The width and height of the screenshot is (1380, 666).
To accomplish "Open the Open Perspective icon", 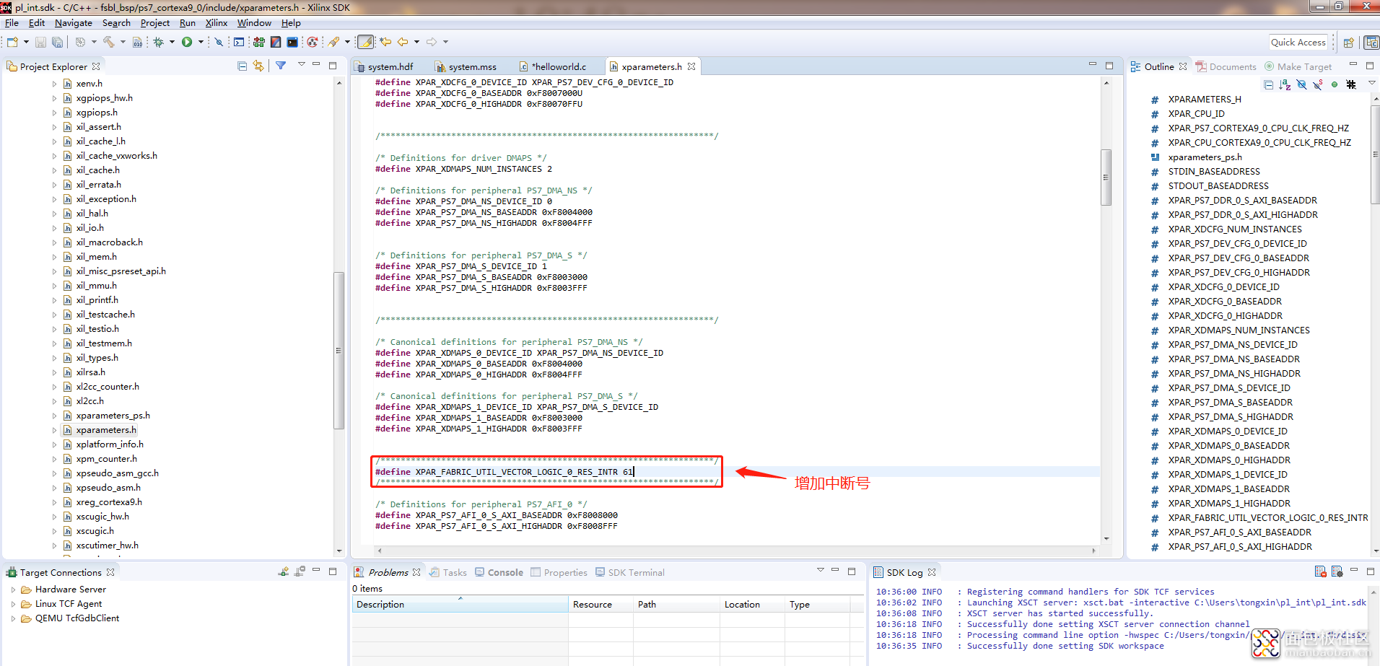I will pyautogui.click(x=1348, y=43).
